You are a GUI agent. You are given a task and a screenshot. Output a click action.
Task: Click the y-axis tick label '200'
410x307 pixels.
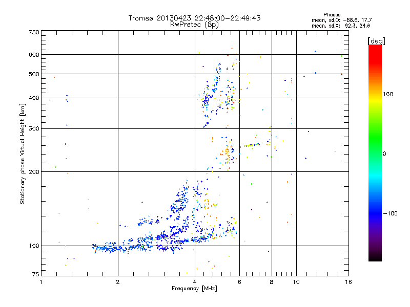[x=34, y=172]
